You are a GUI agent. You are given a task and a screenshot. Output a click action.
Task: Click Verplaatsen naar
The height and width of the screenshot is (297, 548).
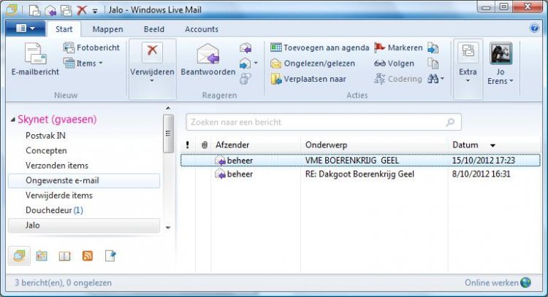tap(308, 80)
